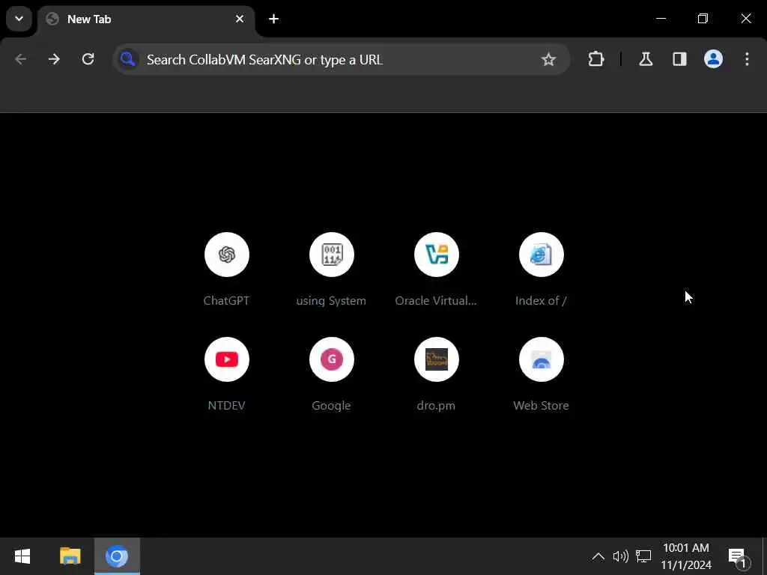The width and height of the screenshot is (767, 575).
Task: Open the Windows Start menu
Action: pyautogui.click(x=22, y=556)
